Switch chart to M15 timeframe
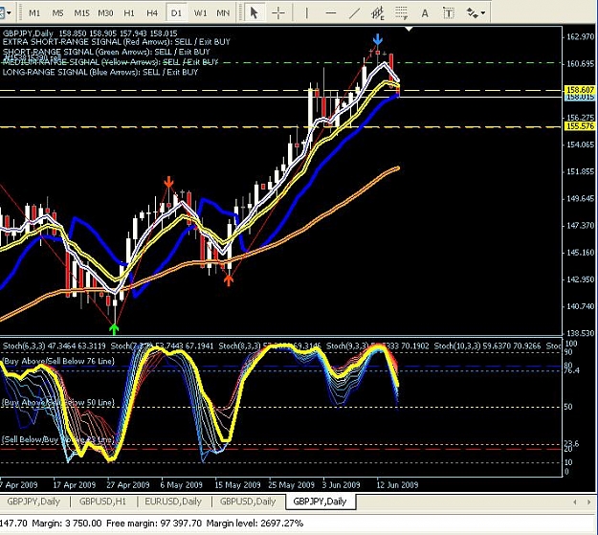The image size is (598, 535). 81,13
